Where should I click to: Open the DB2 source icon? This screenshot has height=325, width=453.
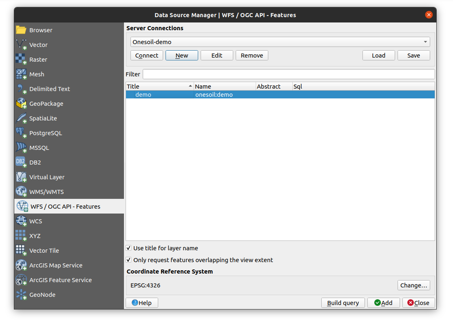click(21, 162)
